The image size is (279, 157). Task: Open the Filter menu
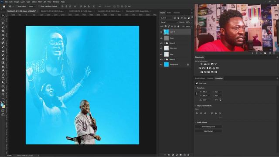coord(40,2)
